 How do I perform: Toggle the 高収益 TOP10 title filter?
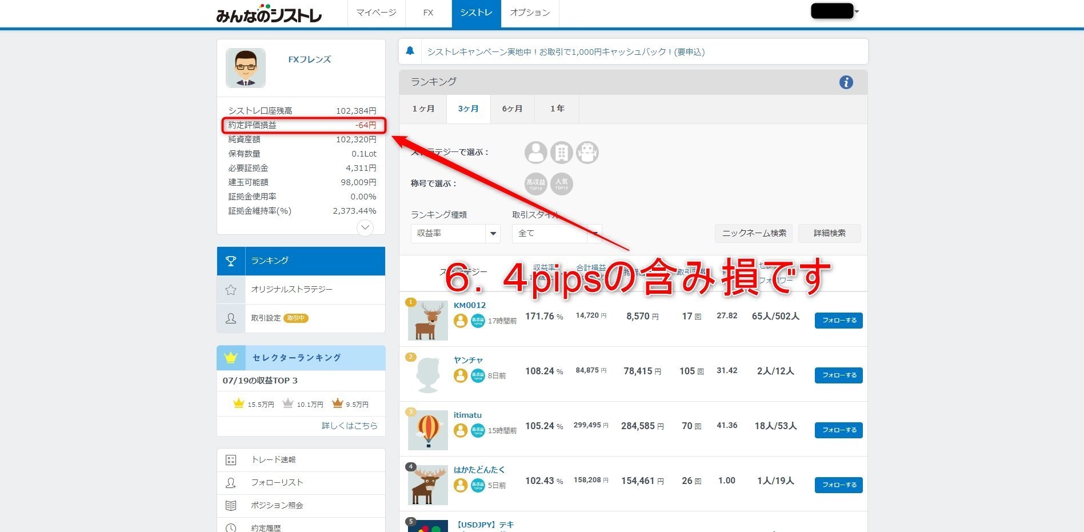click(x=535, y=184)
